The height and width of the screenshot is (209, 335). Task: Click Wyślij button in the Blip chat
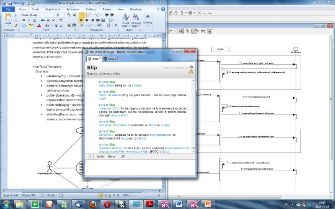100,156
